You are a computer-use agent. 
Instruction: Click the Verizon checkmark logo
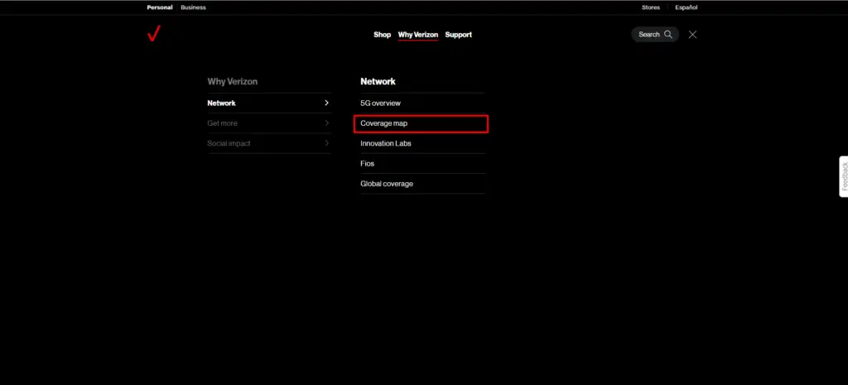coord(154,33)
